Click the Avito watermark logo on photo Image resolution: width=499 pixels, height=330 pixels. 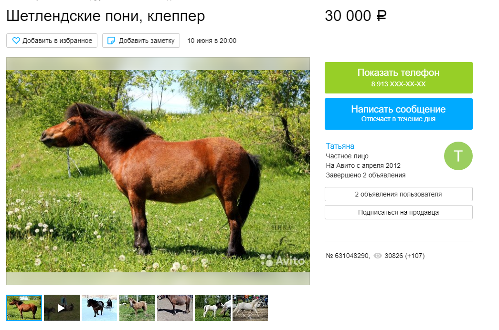coord(283,260)
